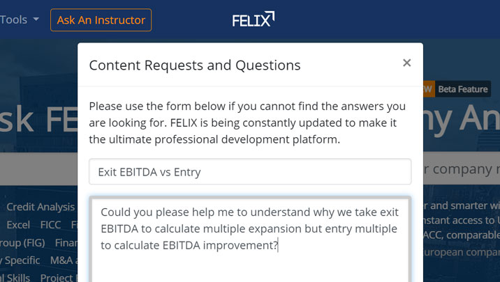500x282 pixels.
Task: Click the Ask An Instructor button
Action: 101,20
